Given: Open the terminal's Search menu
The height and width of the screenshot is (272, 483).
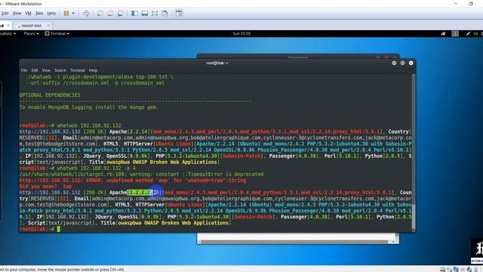Looking at the screenshot, I should (60, 70).
